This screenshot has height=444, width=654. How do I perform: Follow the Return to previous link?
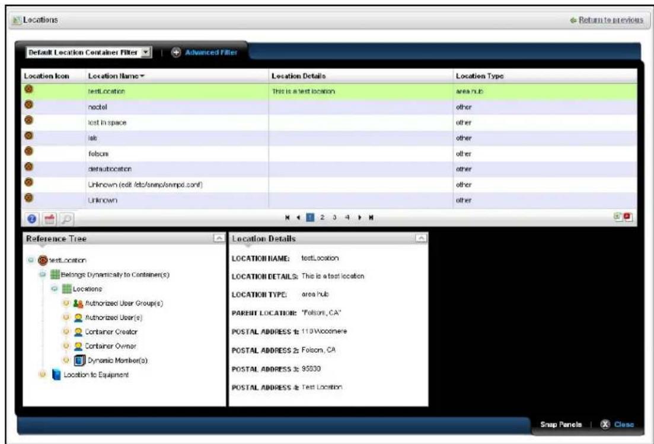tap(611, 20)
